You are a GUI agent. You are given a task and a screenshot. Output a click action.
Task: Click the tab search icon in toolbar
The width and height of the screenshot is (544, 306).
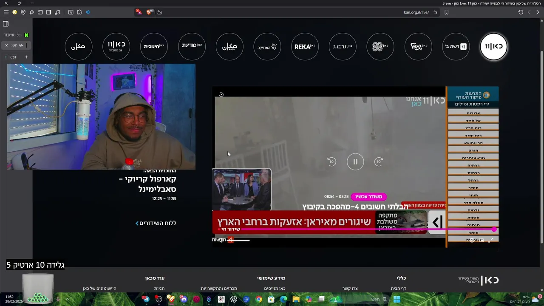pos(71,12)
